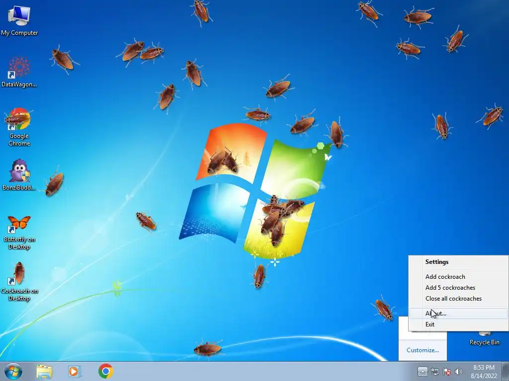Select Close all cockroaches

458,299
